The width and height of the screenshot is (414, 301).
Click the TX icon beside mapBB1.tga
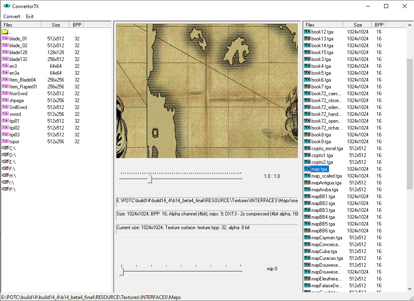pyautogui.click(x=307, y=196)
